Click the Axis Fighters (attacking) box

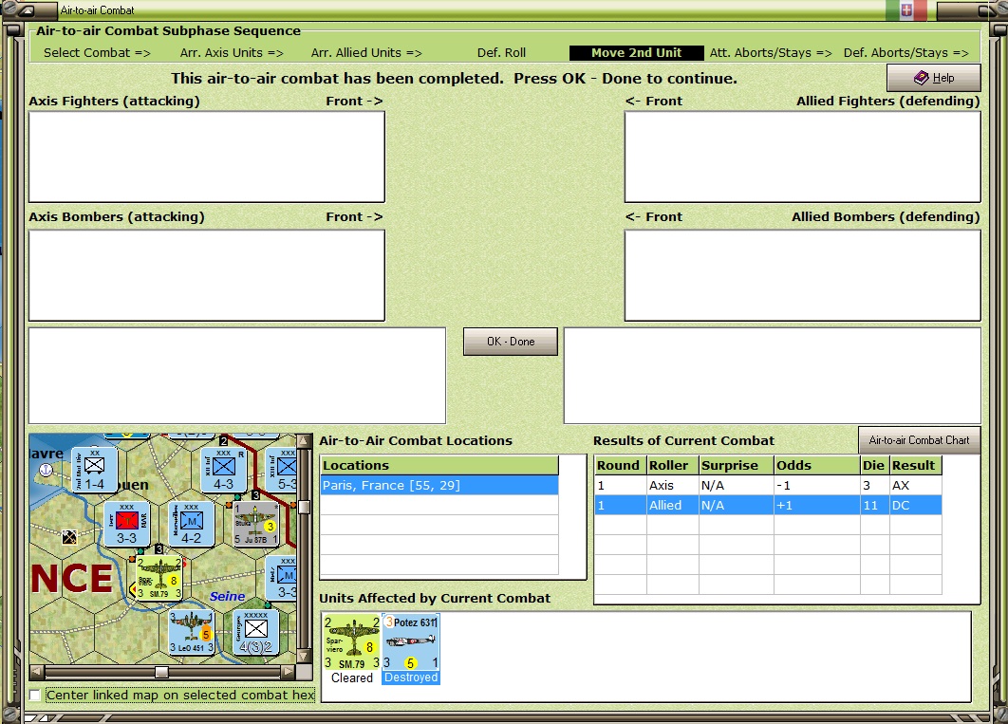click(x=207, y=157)
